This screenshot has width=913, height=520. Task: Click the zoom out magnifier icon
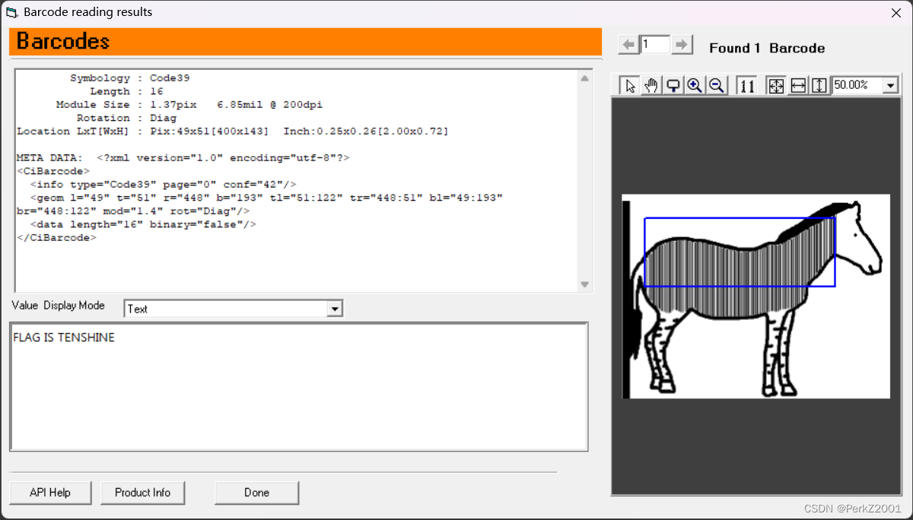(716, 86)
